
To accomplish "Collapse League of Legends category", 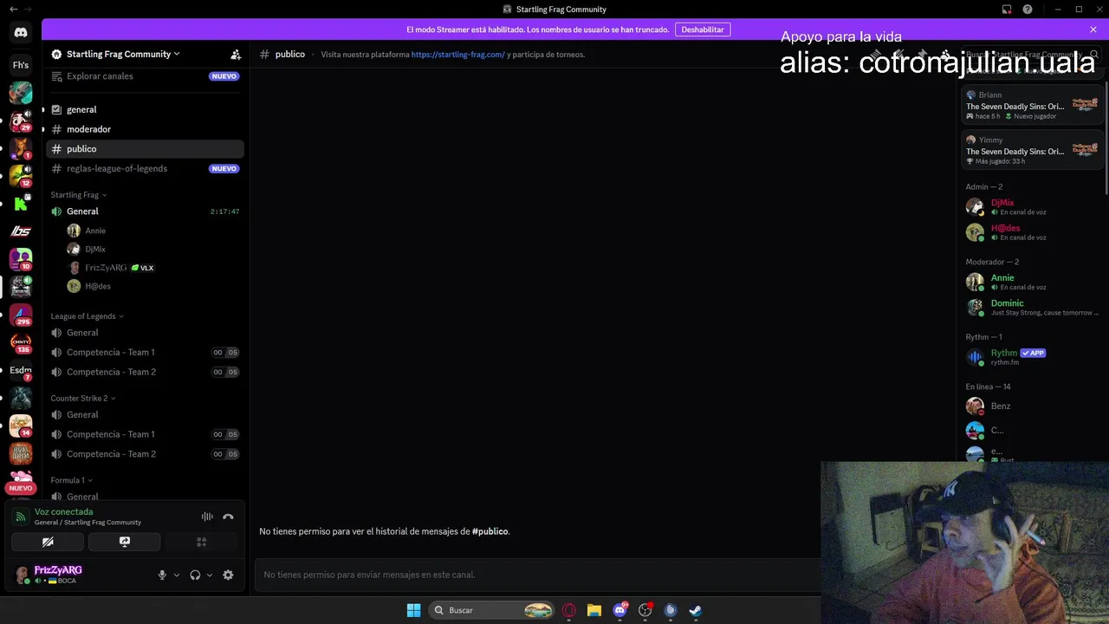I will click(x=88, y=316).
